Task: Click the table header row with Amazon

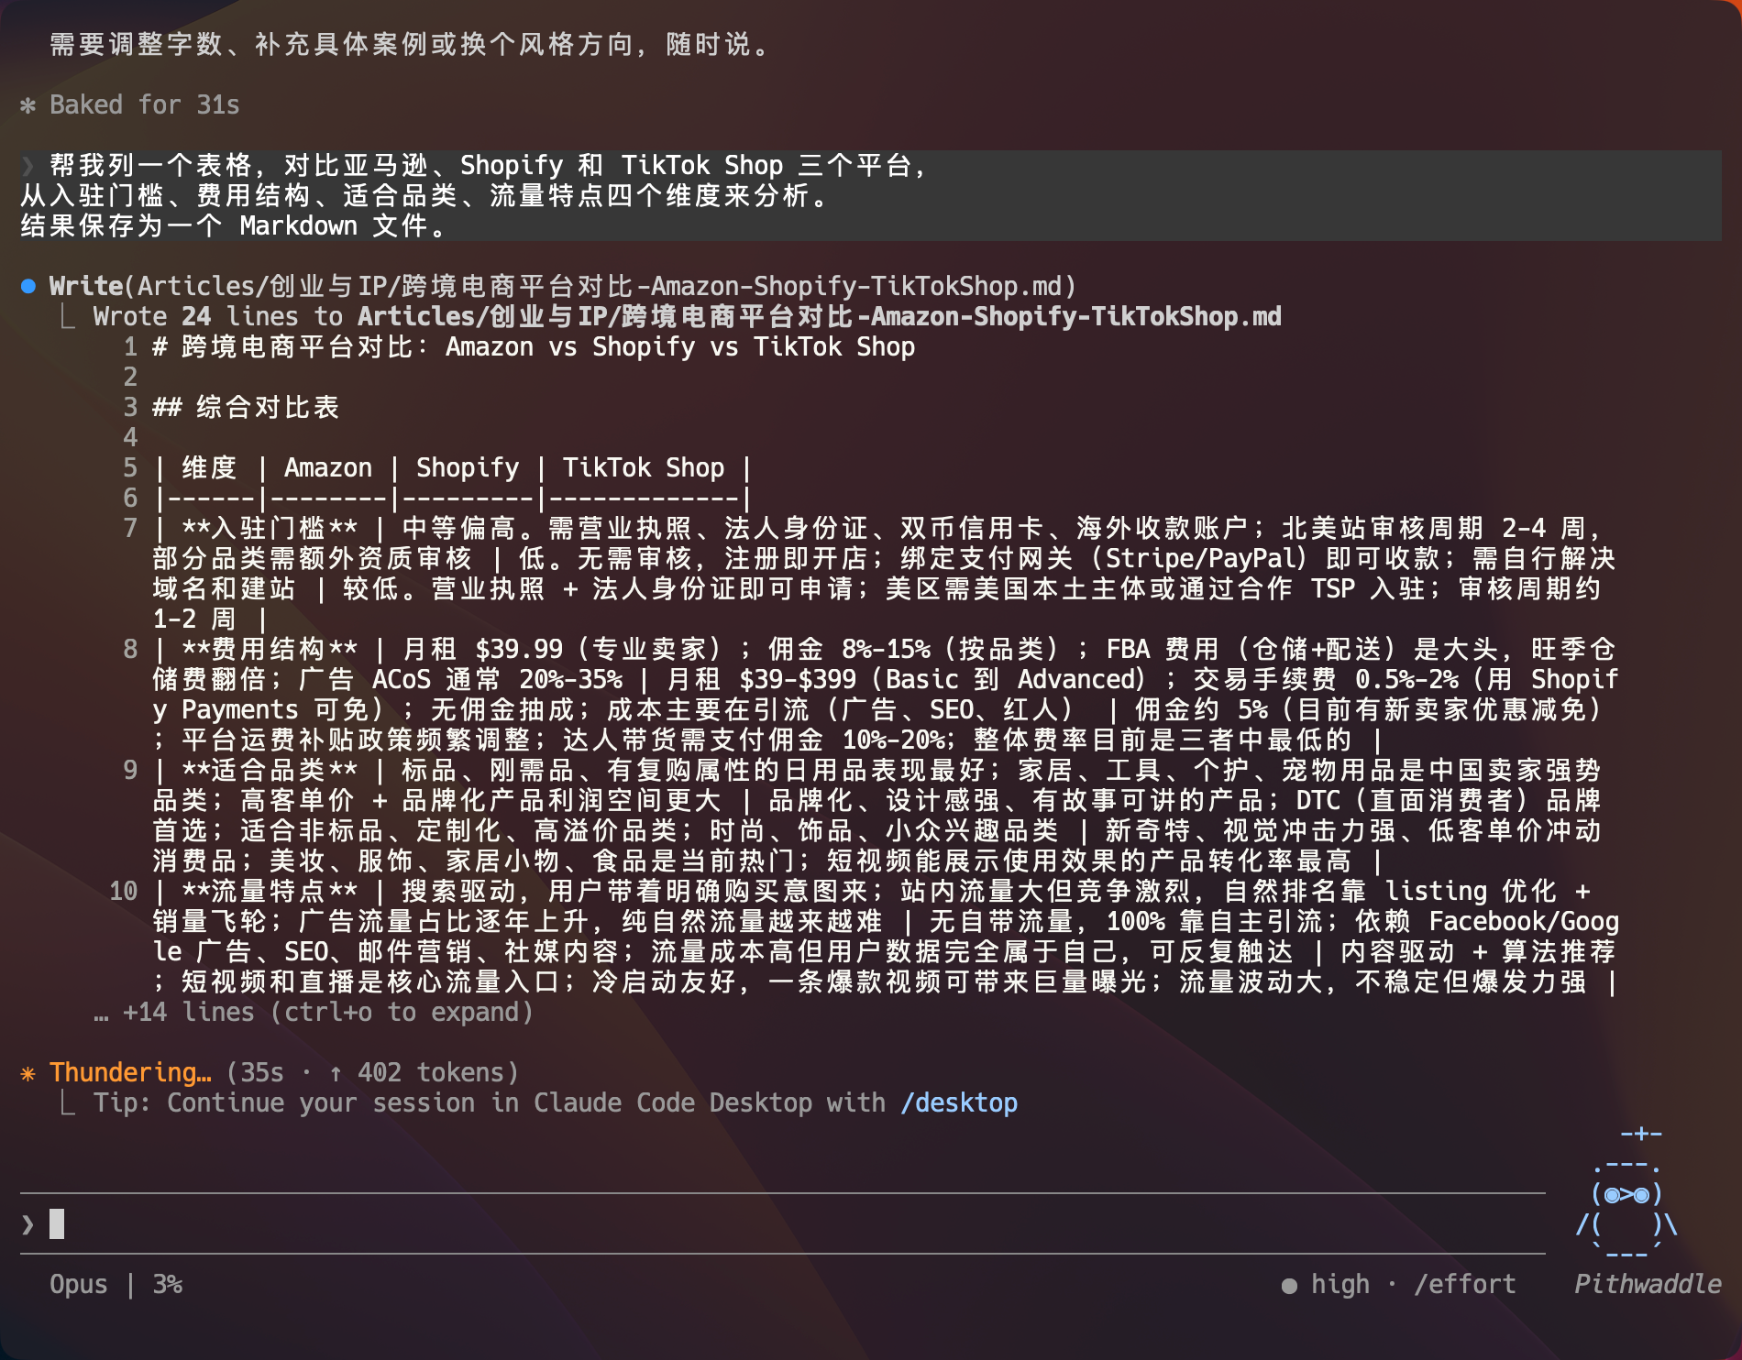Action: click(x=453, y=467)
